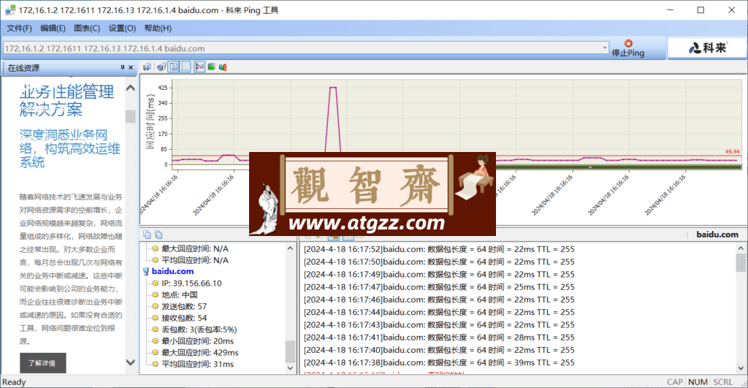Image resolution: width=748 pixels, height=388 pixels.
Task: Pin the 在线资源 panel
Action: pos(123,68)
